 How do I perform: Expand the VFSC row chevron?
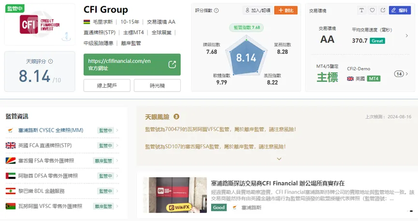click(x=117, y=206)
